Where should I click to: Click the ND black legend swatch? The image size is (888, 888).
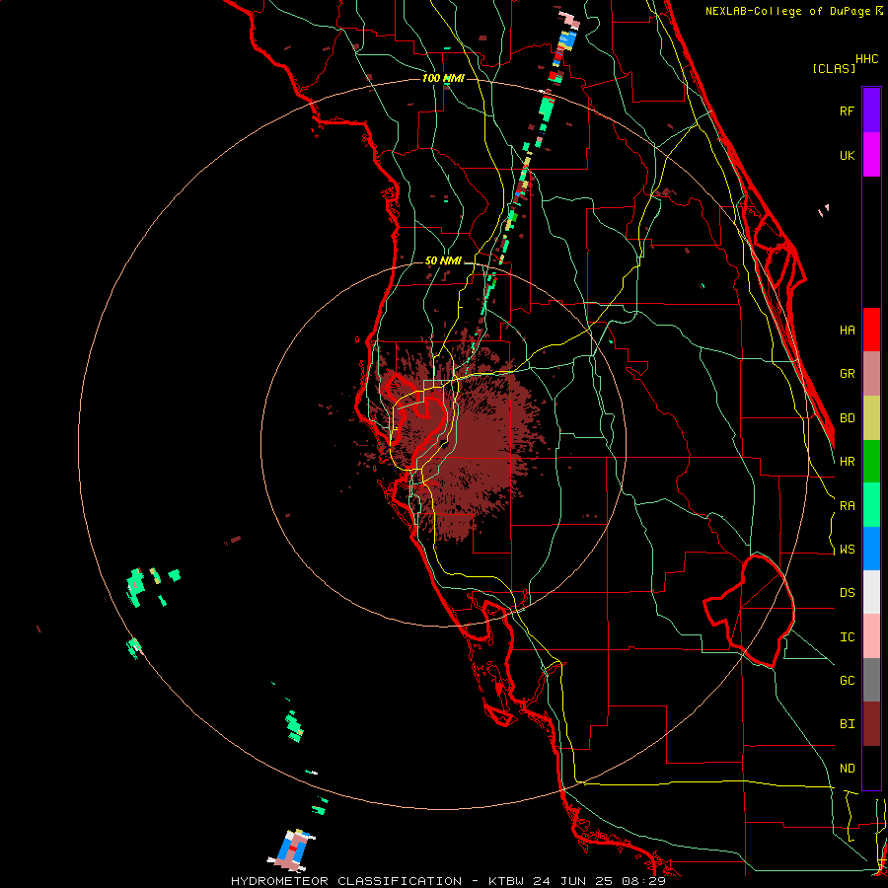871,768
